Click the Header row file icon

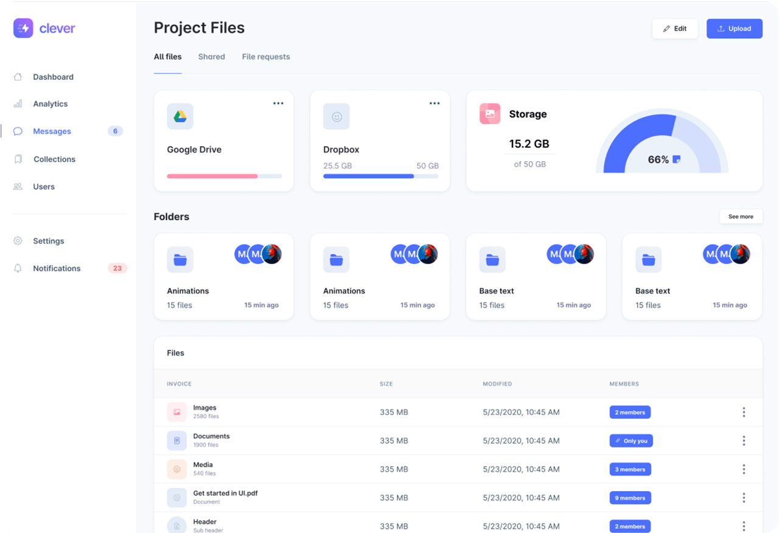tap(177, 526)
